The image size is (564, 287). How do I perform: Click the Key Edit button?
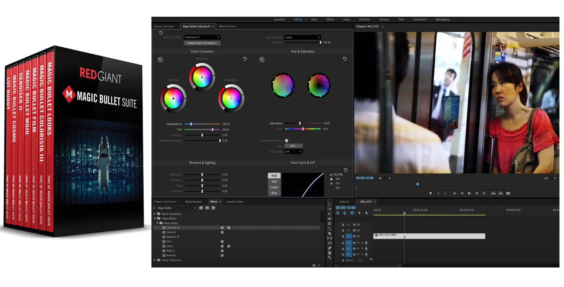coord(293,146)
